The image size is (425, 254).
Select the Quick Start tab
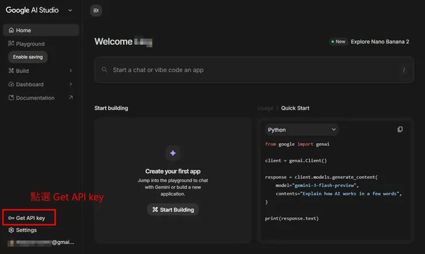tap(295, 108)
